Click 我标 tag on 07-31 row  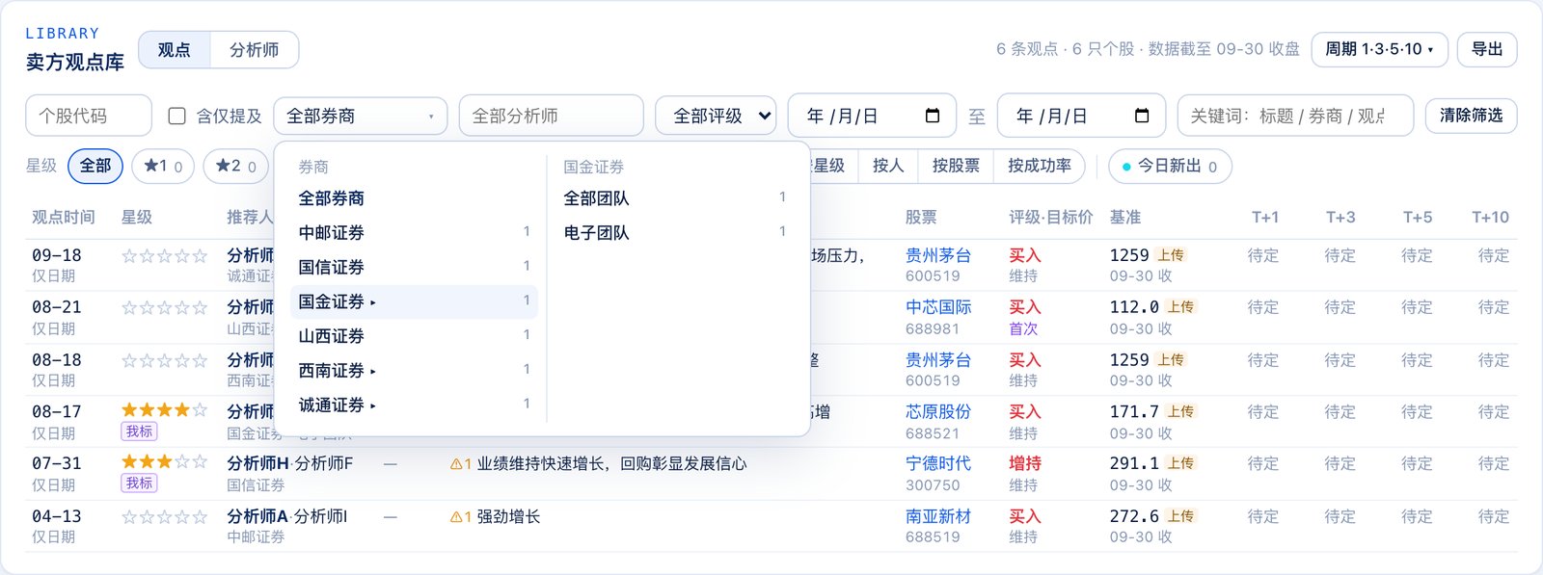click(140, 484)
